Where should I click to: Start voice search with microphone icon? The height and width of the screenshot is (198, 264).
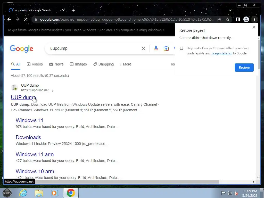click(x=156, y=48)
